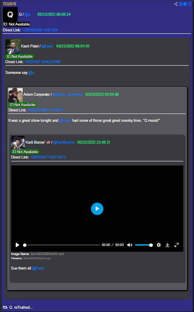
Task: Enter fullscreen with the expand icon
Action: (x=176, y=245)
